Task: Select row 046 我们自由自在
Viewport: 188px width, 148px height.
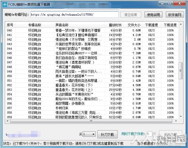Action: pos(92,58)
